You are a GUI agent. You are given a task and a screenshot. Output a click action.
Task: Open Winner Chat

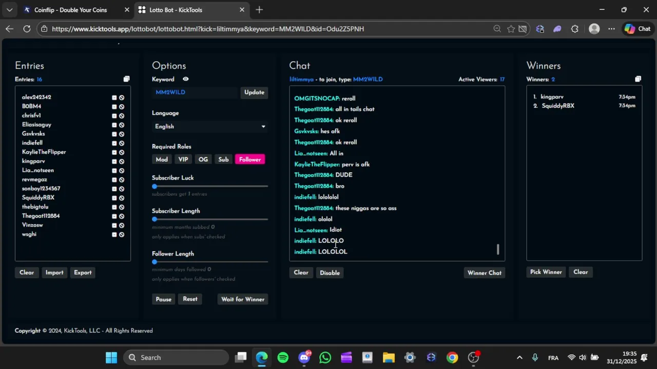point(485,273)
